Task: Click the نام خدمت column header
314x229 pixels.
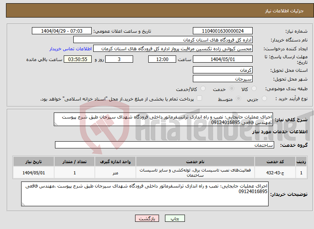Action: click(x=195, y=162)
